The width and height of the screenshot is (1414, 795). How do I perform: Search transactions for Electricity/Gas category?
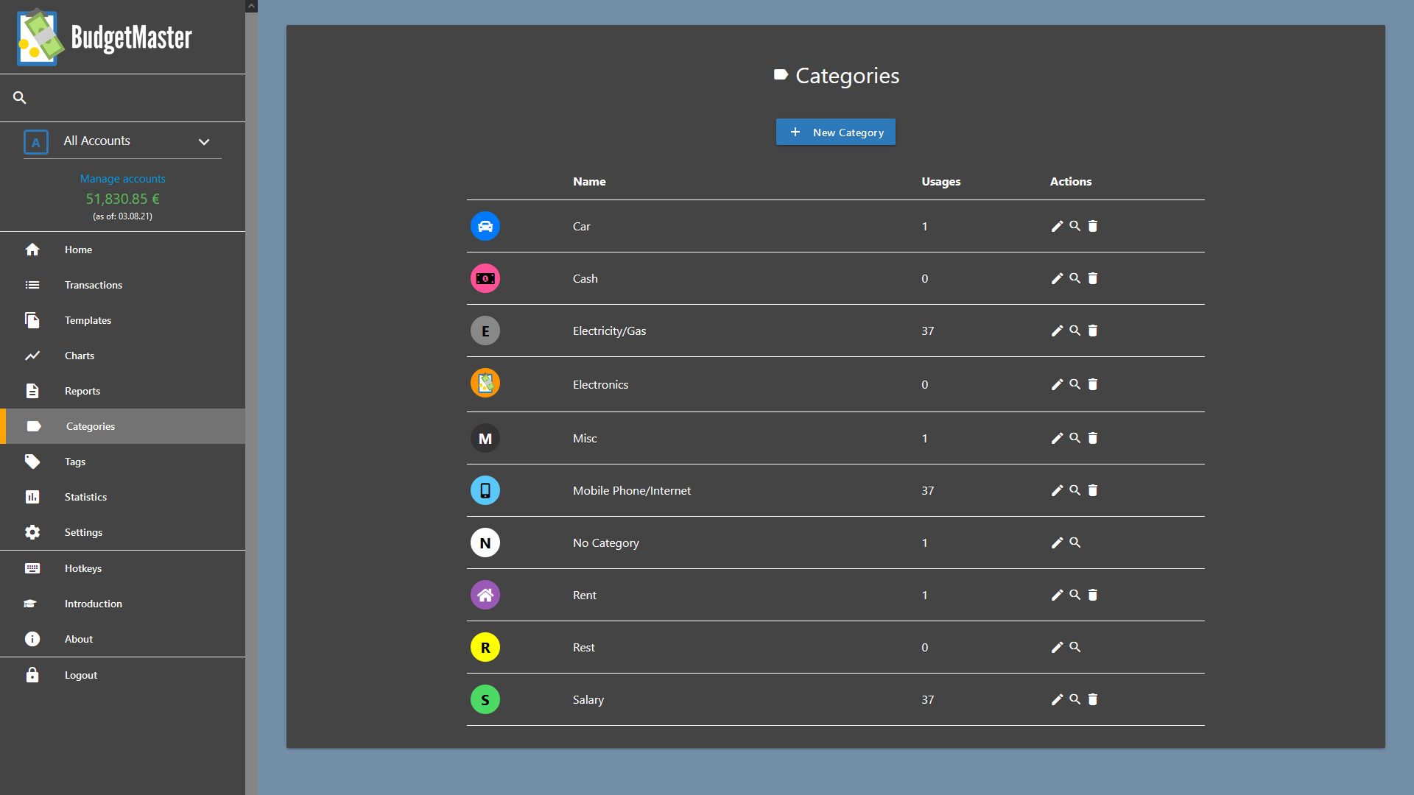click(x=1075, y=331)
